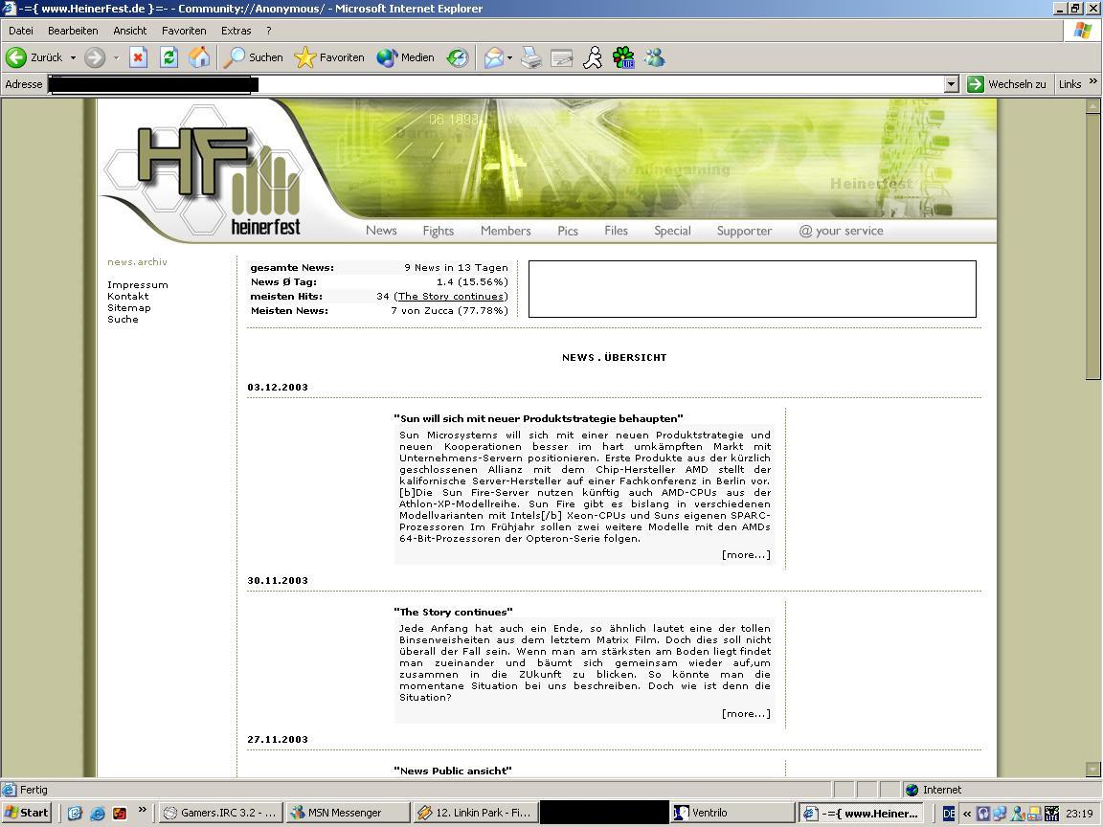
Task: Switch to Ventrilo taskbar window
Action: point(732,813)
